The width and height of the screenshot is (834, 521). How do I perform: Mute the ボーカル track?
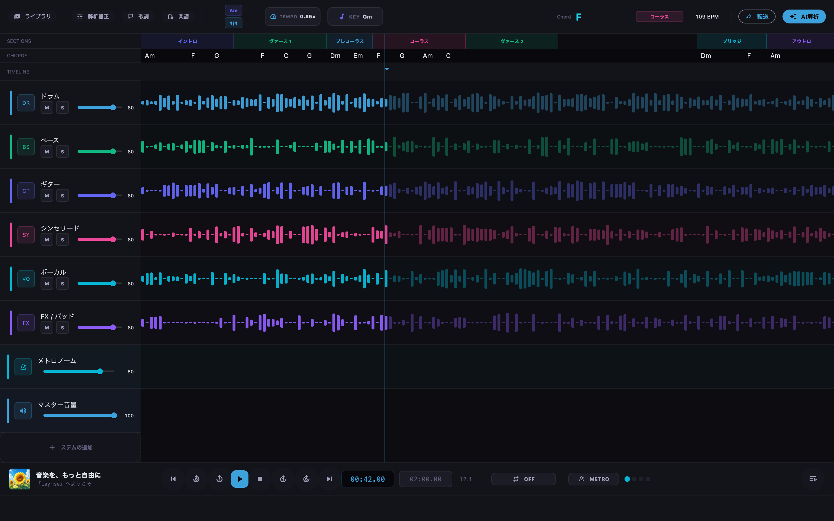point(47,284)
